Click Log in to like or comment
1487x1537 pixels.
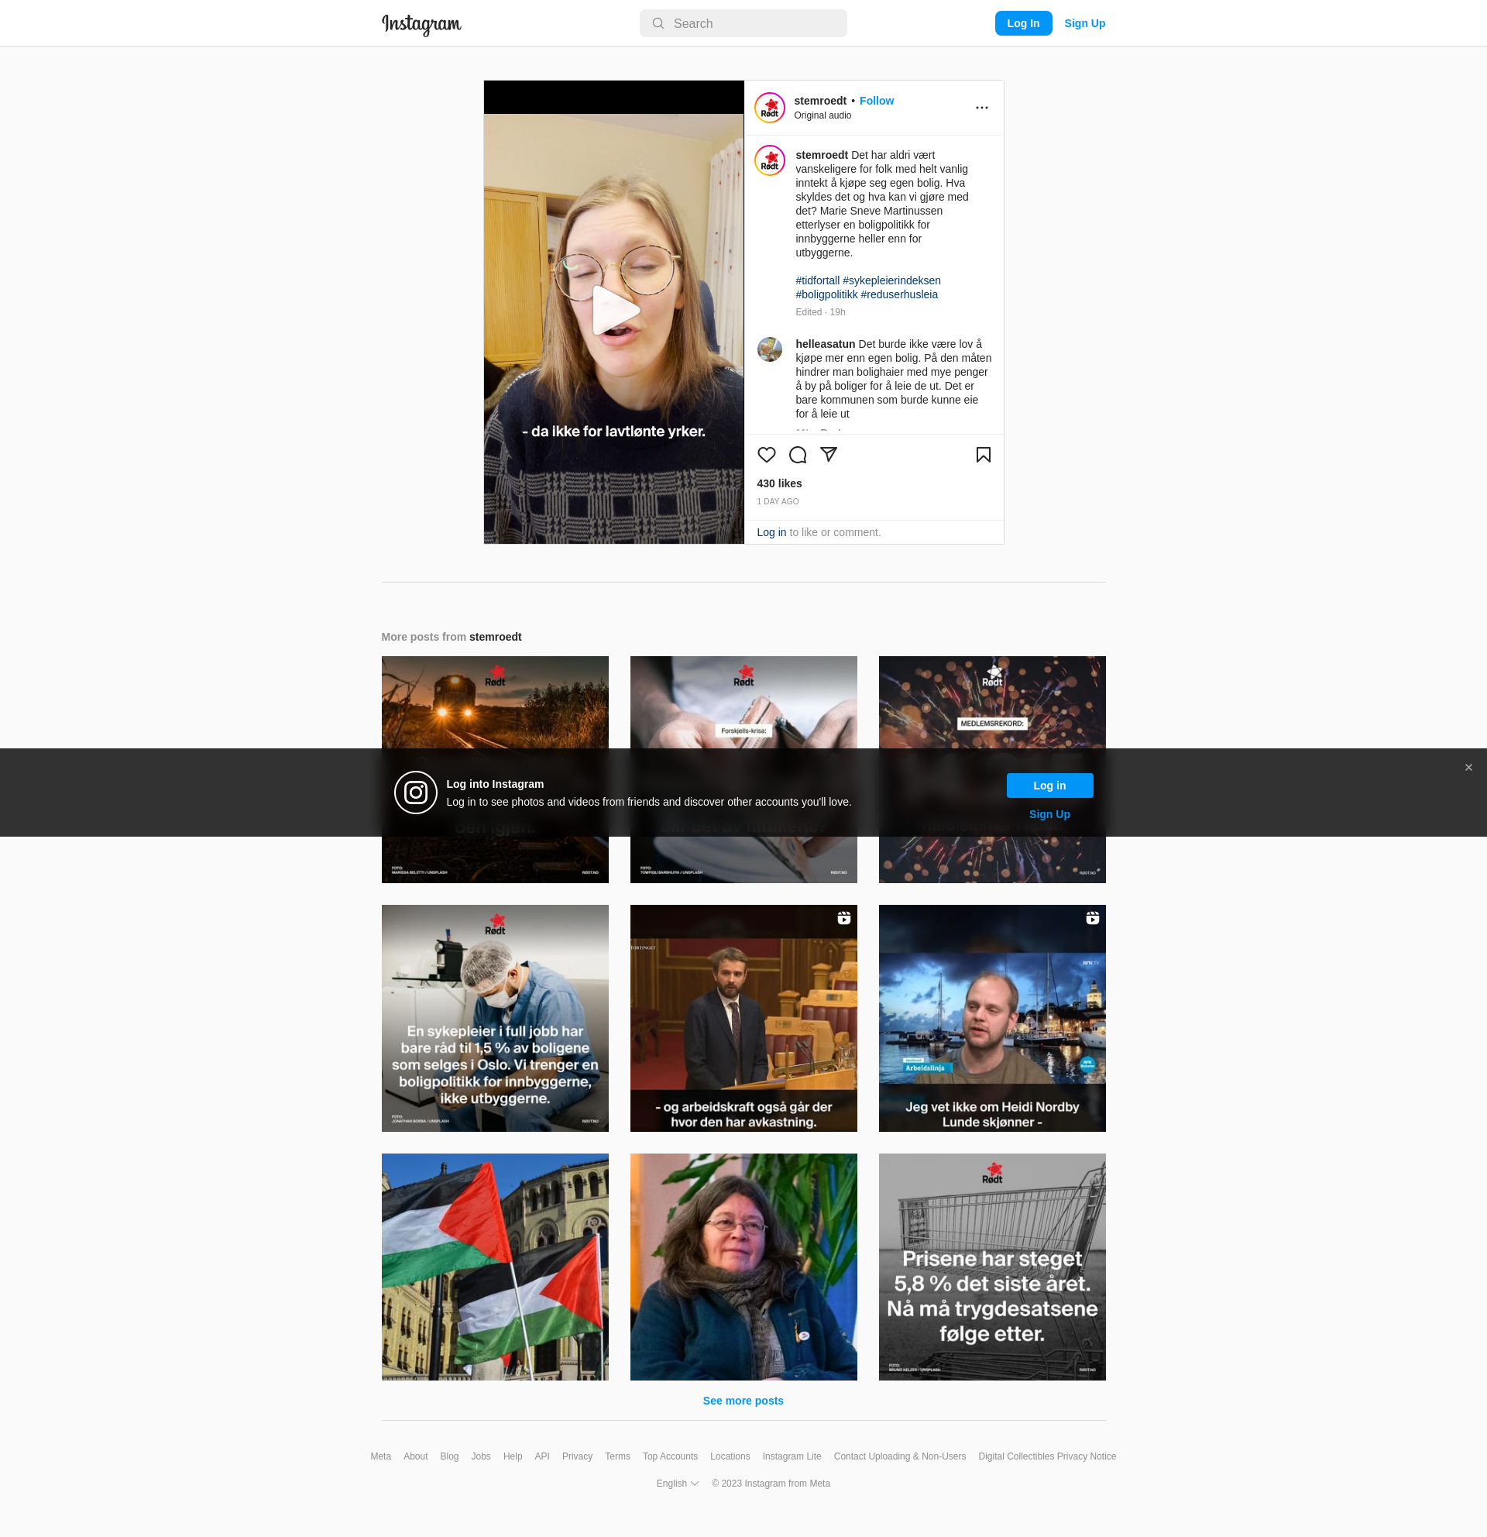tap(771, 532)
